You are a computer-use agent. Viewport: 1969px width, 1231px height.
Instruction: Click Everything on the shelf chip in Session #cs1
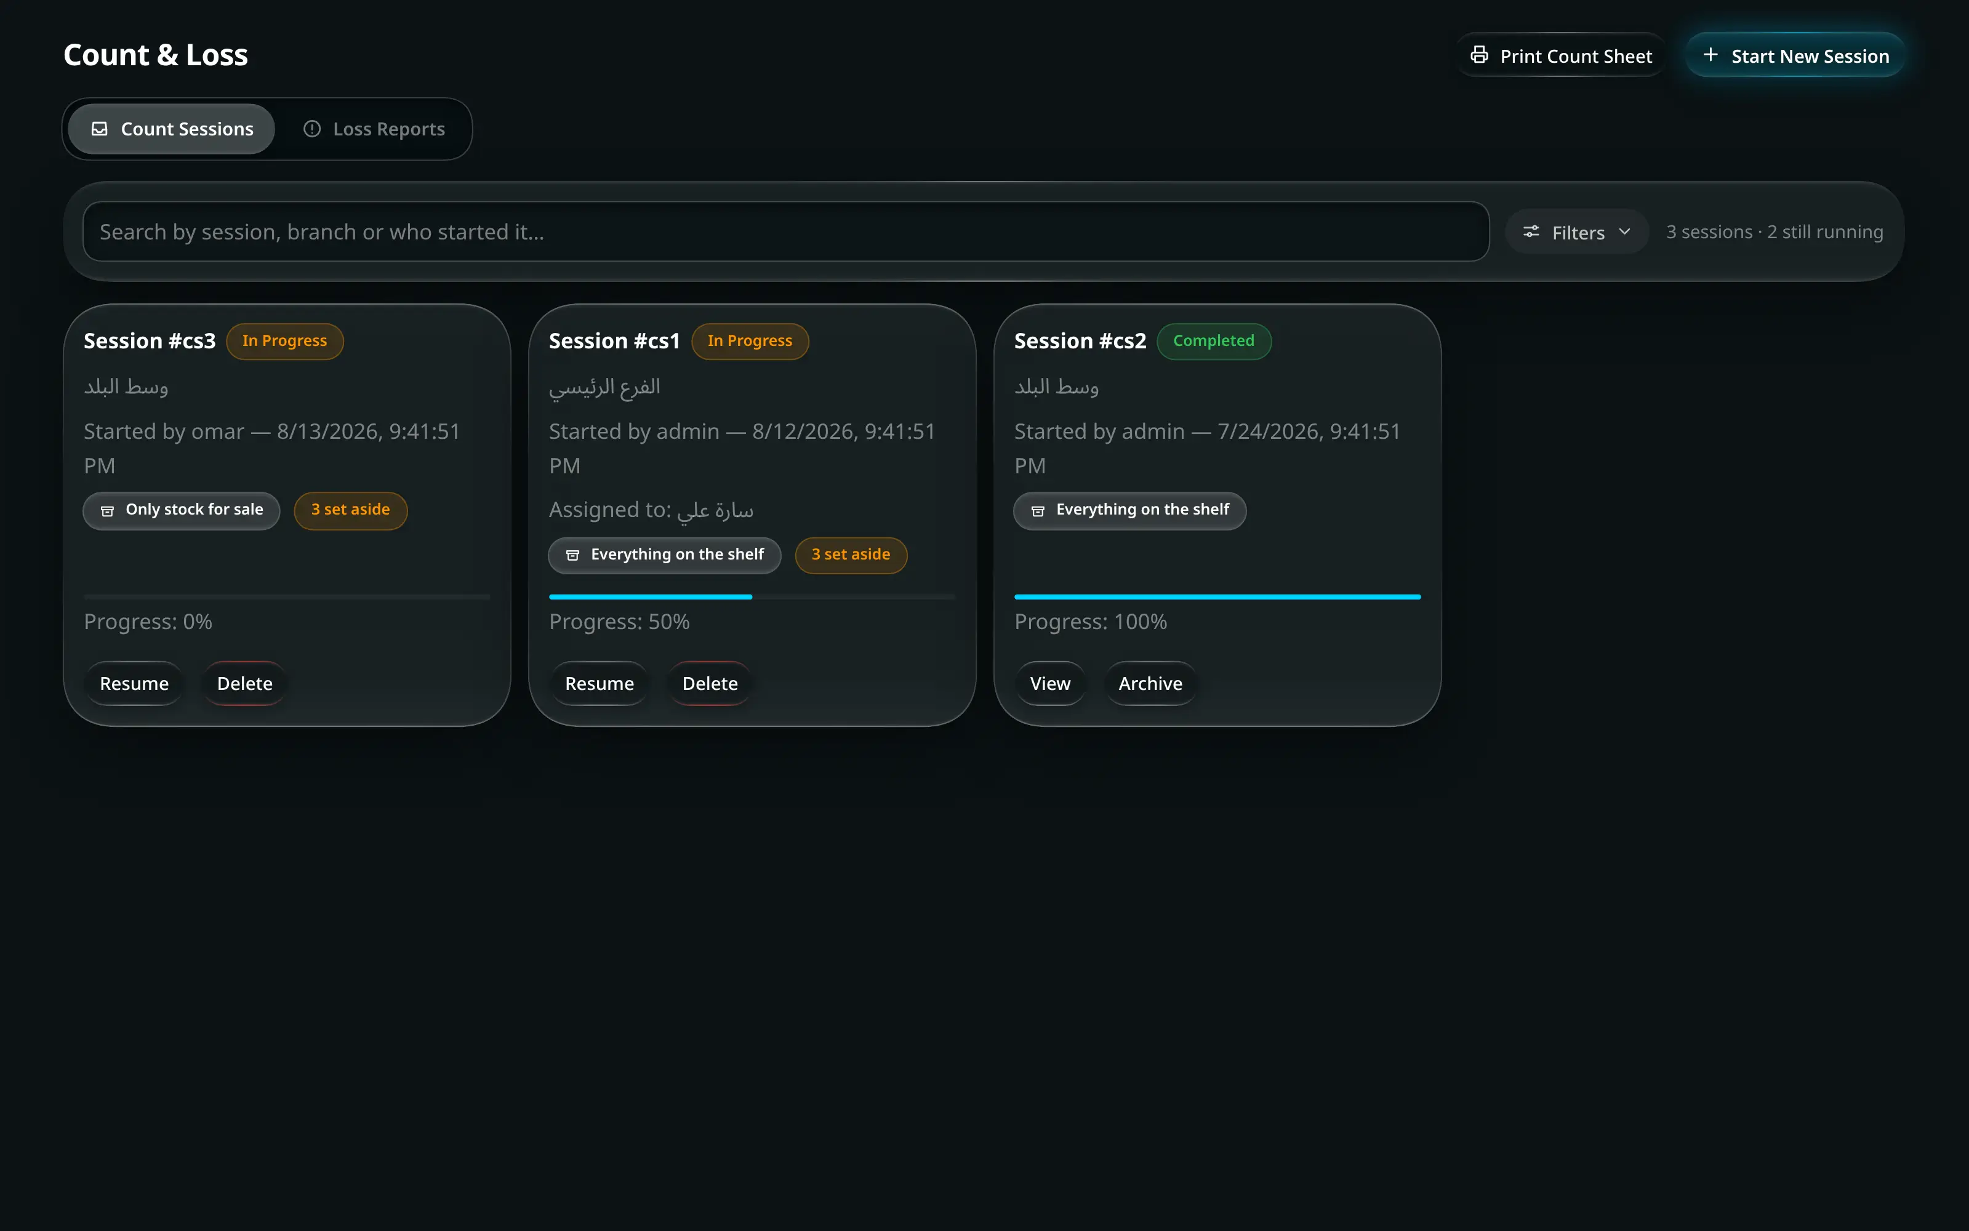(x=665, y=555)
